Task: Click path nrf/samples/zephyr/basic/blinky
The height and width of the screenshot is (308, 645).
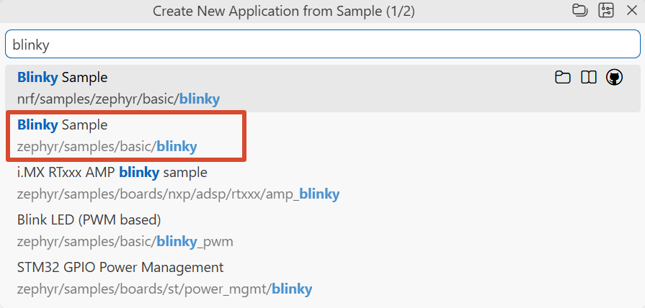Action: pyautogui.click(x=118, y=99)
